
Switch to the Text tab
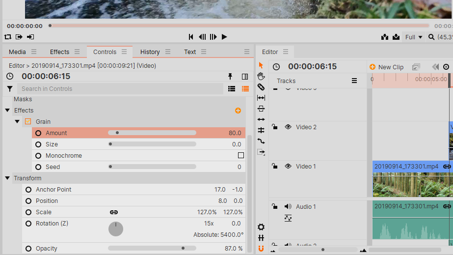click(190, 52)
